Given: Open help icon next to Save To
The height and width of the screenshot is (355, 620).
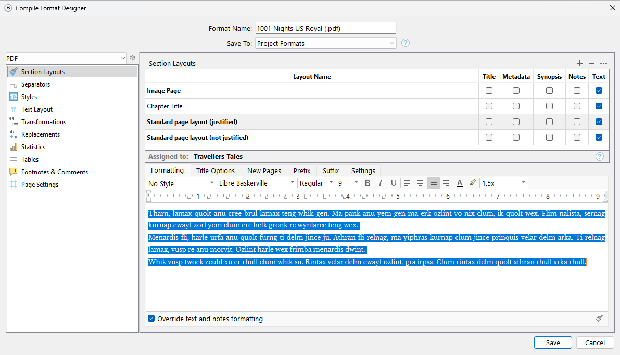Looking at the screenshot, I should [x=406, y=43].
